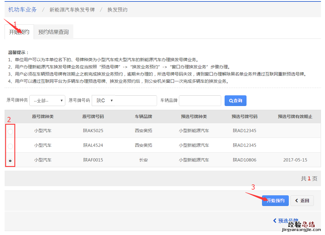This screenshot has width=325, height=235.
Task: Select the radio button for plate 陕AK5025
Action: (x=10, y=132)
